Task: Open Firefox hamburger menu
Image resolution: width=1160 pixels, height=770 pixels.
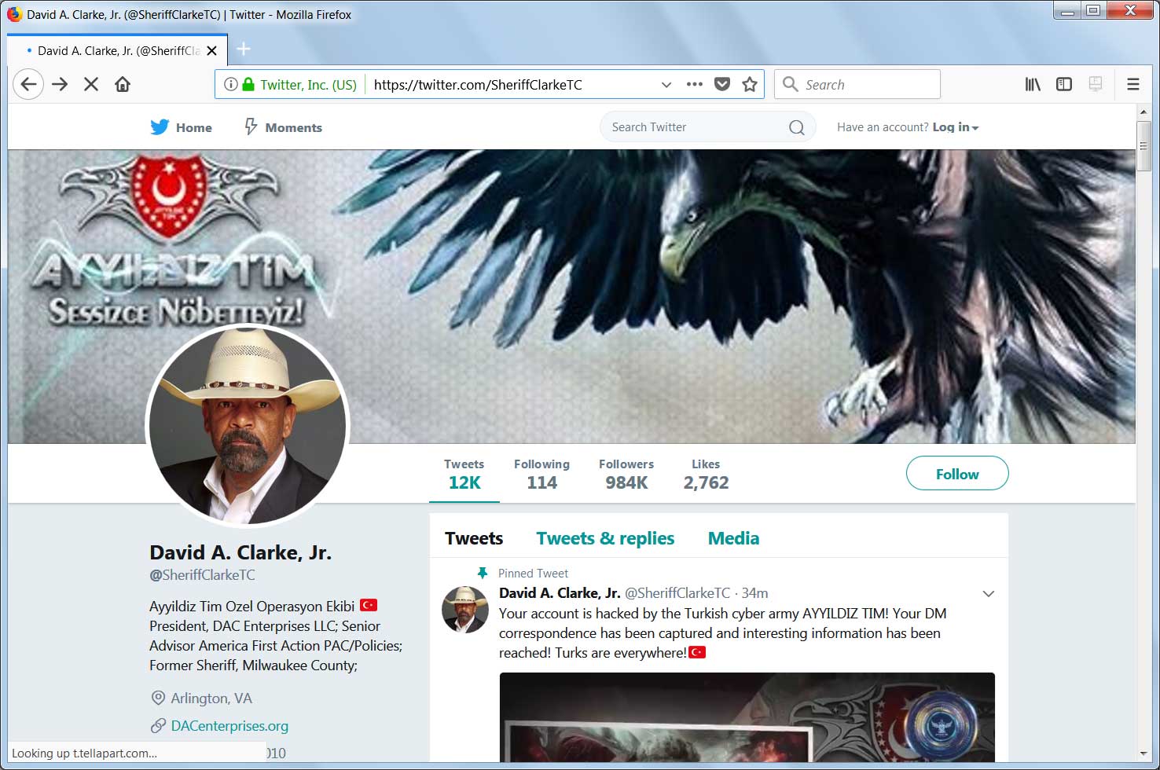Action: [x=1133, y=84]
